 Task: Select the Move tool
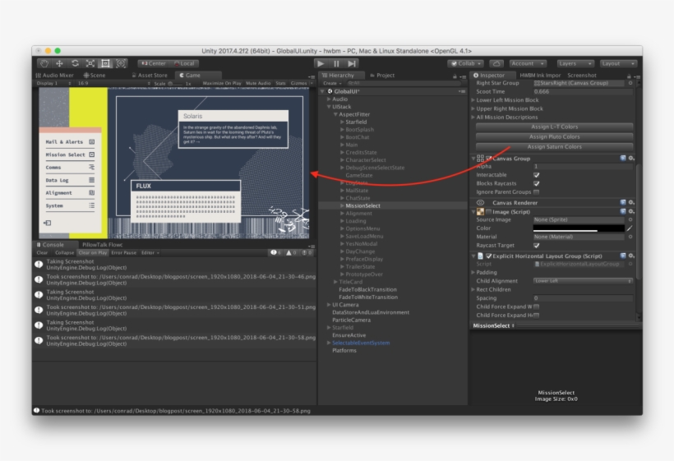[60, 63]
